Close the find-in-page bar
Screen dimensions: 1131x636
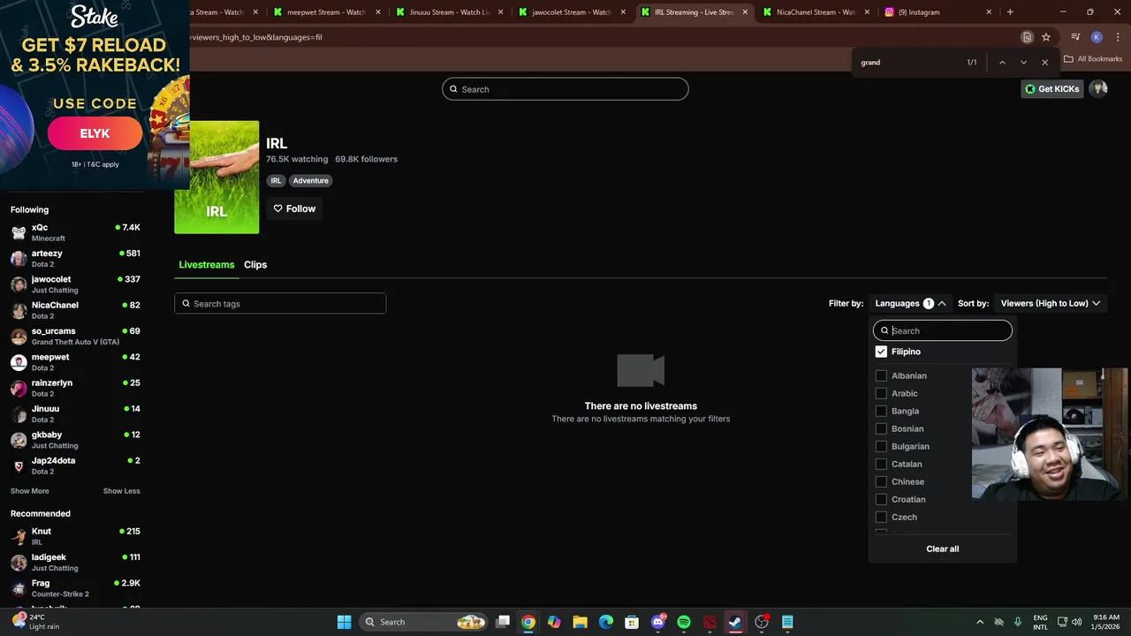click(1044, 63)
